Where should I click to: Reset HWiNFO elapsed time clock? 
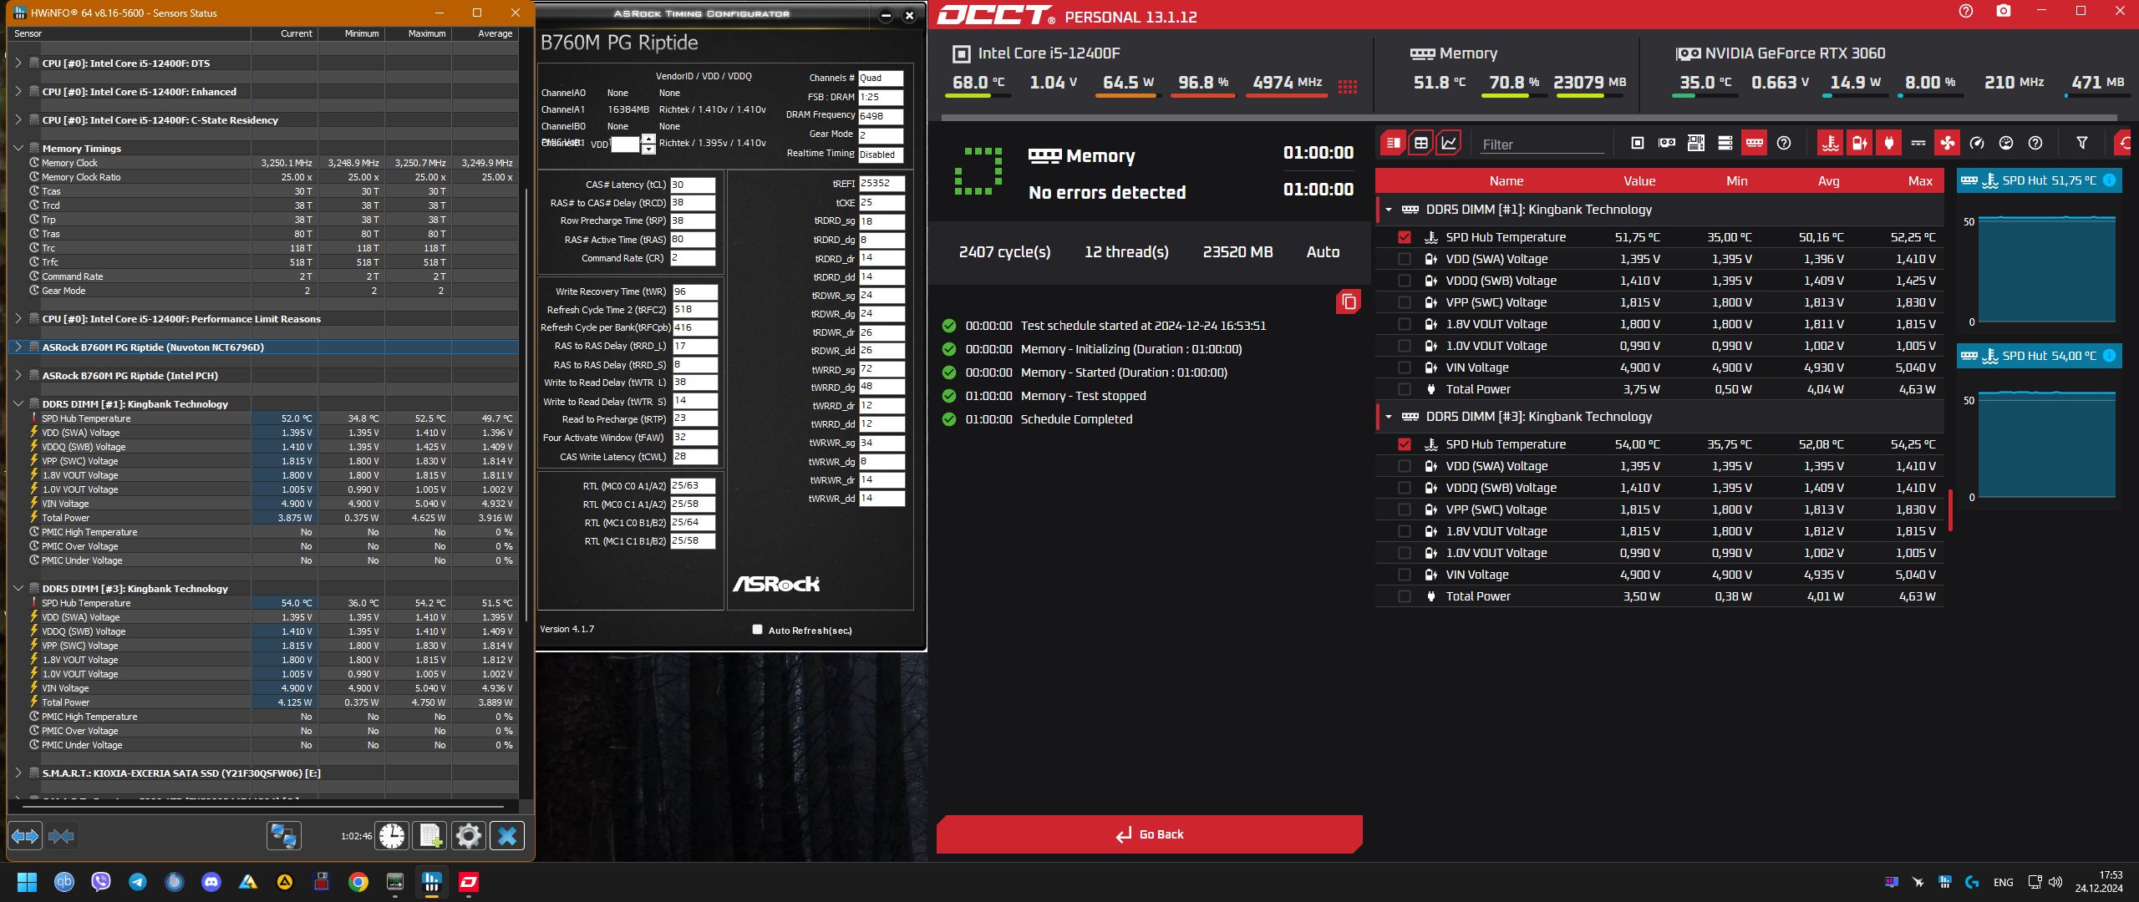pyautogui.click(x=392, y=836)
